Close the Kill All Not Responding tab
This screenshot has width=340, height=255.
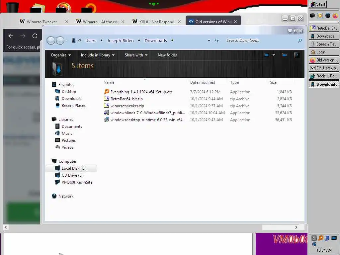click(x=179, y=22)
